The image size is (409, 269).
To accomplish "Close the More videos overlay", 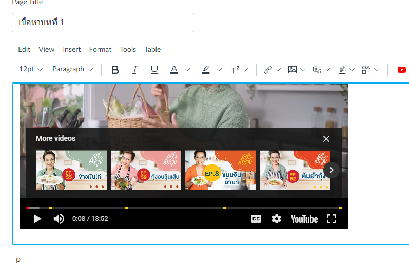I will pos(326,139).
